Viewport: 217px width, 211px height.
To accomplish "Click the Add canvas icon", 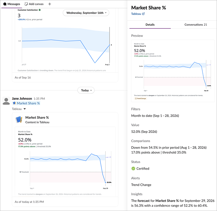I will [x=26, y=4].
